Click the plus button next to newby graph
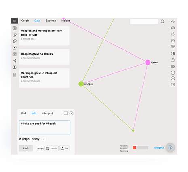The width and height of the screenshot is (188, 172). coord(44,139)
